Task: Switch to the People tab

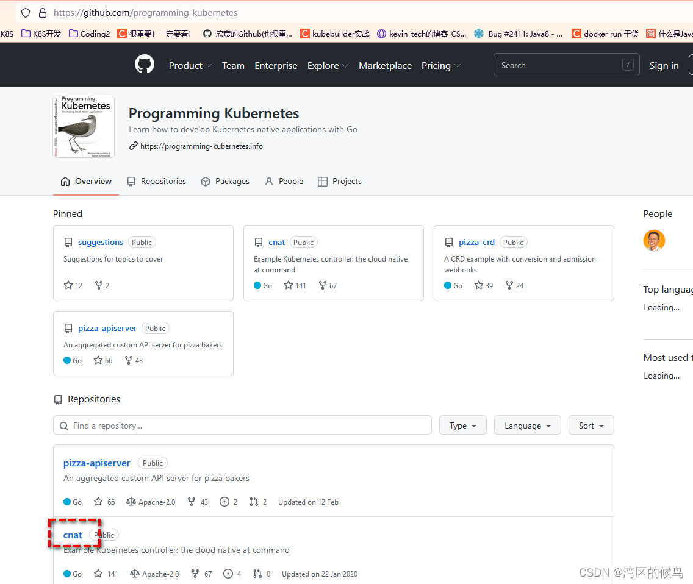Action: (x=284, y=181)
